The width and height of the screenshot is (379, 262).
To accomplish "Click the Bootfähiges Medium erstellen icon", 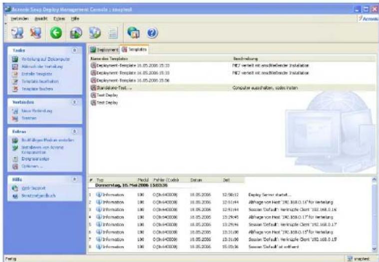I will (x=15, y=140).
